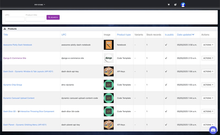Viewport: 220px width, 135px height.
Task: Open the shopping cart icon
Action: pyautogui.click(x=169, y=5)
